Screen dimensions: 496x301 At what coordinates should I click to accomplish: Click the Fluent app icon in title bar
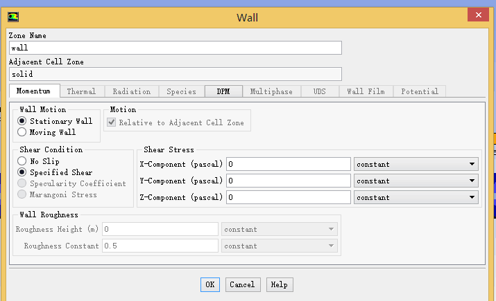13,17
